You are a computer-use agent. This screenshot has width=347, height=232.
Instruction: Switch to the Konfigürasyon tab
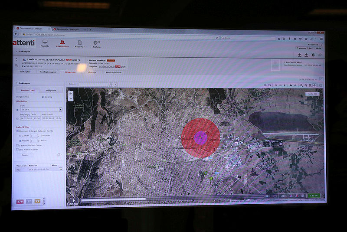(x=48, y=72)
